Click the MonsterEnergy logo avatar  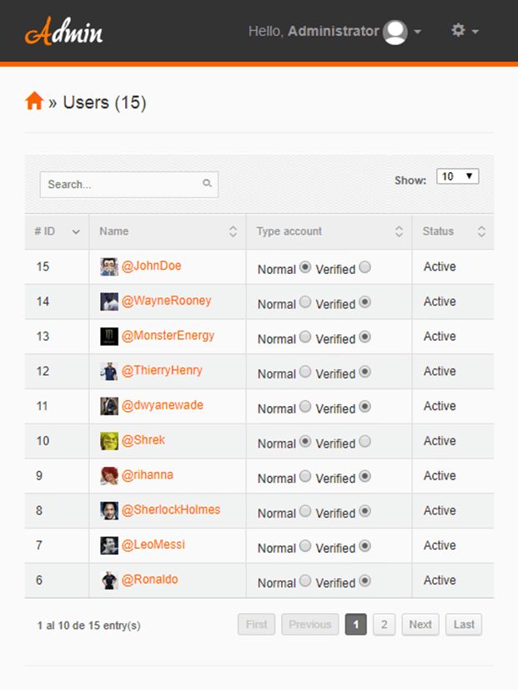tap(109, 337)
